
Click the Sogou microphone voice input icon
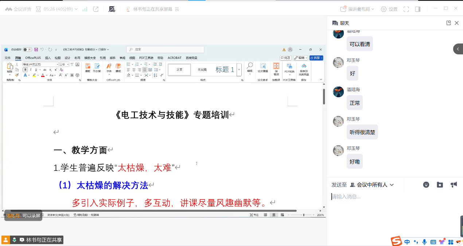point(424,242)
